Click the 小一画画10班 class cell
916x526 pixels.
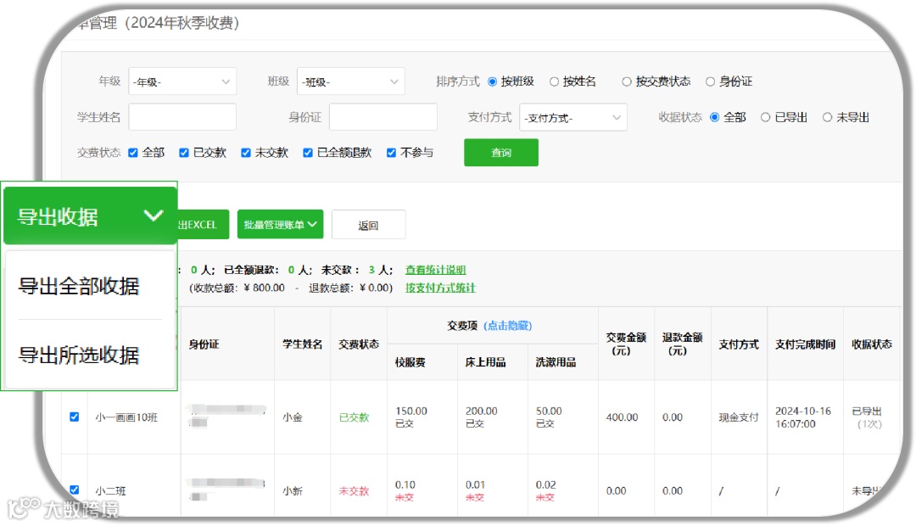(x=126, y=417)
